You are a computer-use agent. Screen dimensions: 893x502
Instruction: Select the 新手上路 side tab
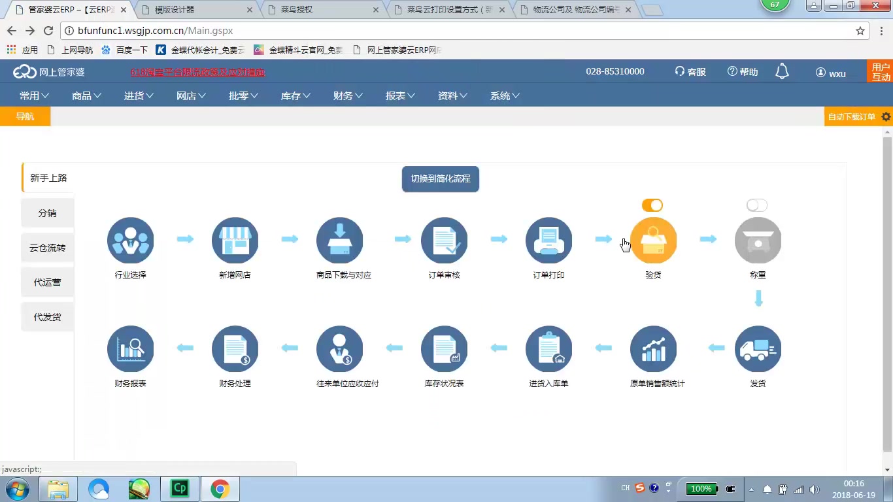tap(48, 178)
